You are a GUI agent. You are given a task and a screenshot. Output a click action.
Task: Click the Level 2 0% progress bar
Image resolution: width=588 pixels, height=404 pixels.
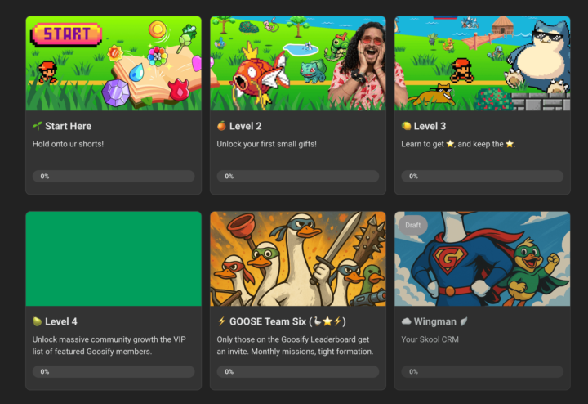coord(298,176)
